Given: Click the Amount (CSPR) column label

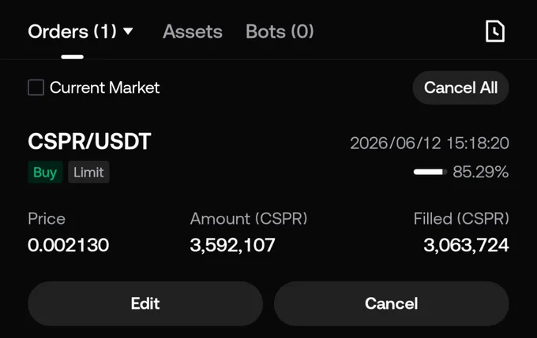Looking at the screenshot, I should pyautogui.click(x=249, y=219).
